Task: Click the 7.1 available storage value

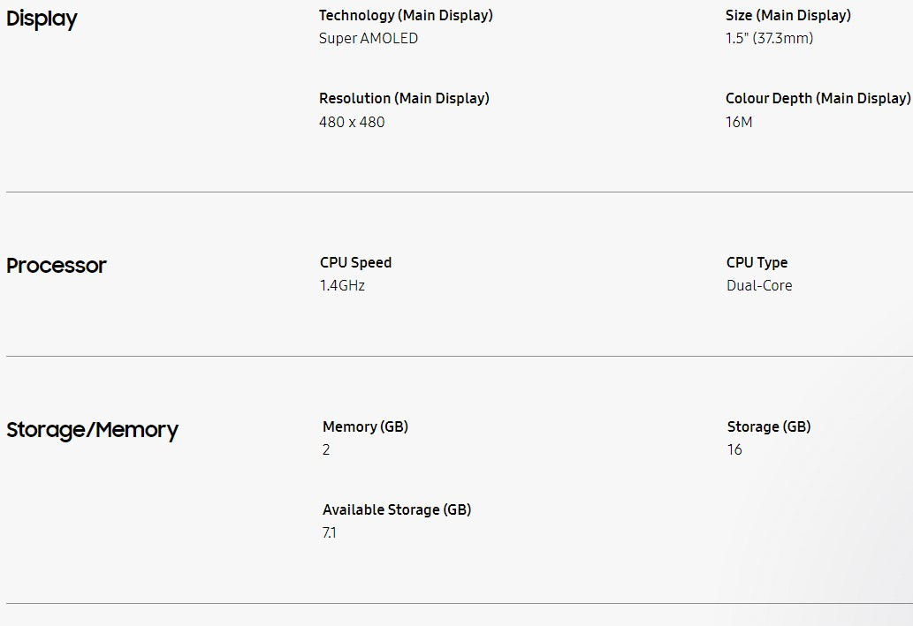Action: tap(330, 532)
